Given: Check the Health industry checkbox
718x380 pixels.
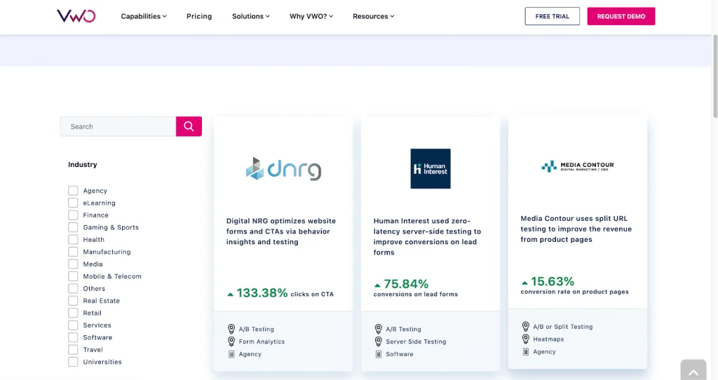Looking at the screenshot, I should tap(73, 240).
